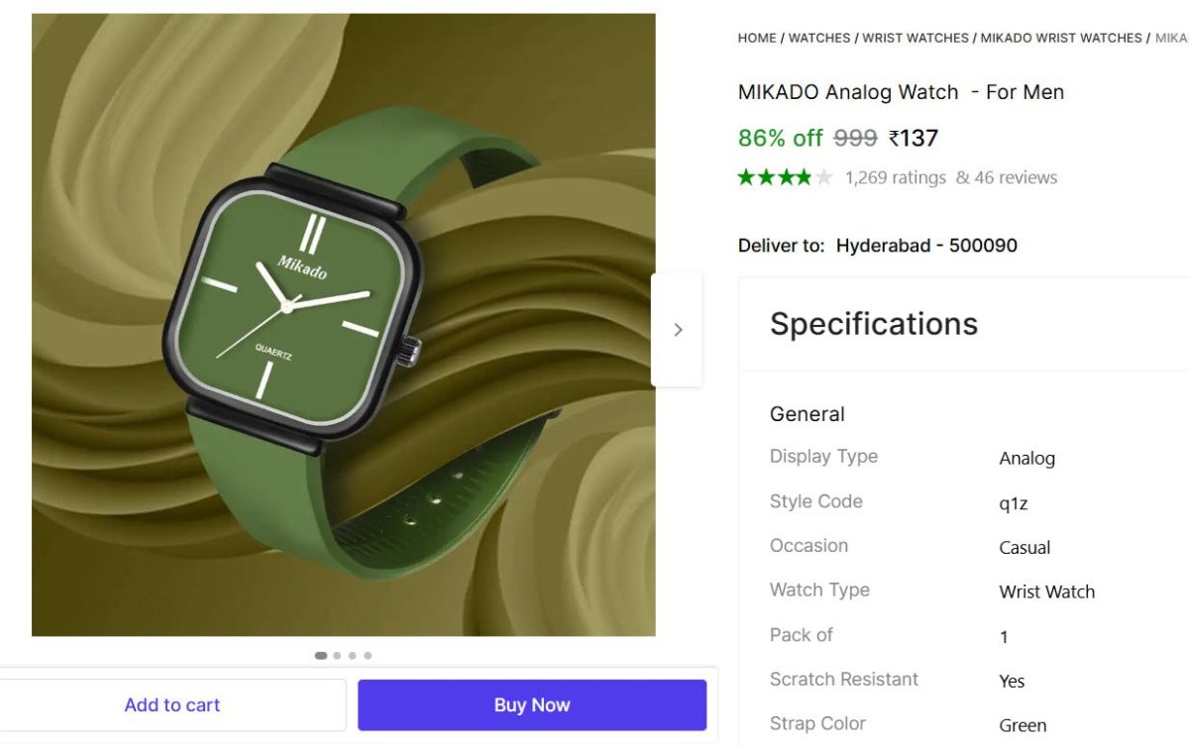Screen dimensions: 1189x747
Task: Open the 1,269 ratings link
Action: click(x=896, y=178)
